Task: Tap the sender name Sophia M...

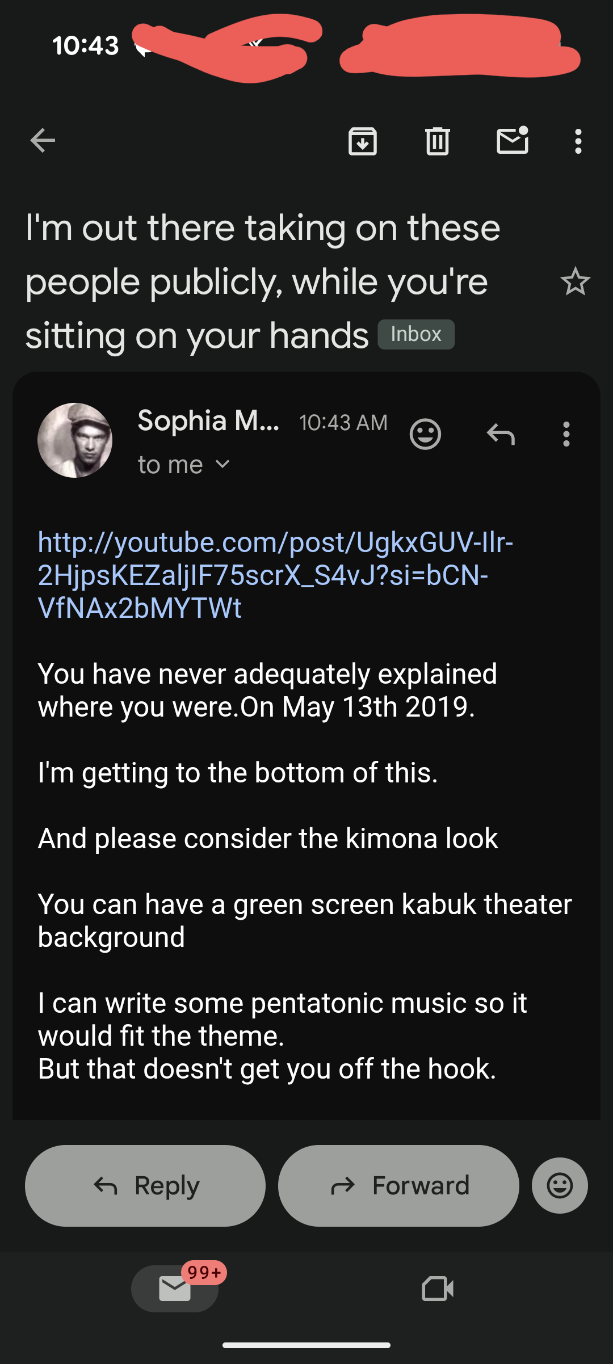Action: [208, 421]
